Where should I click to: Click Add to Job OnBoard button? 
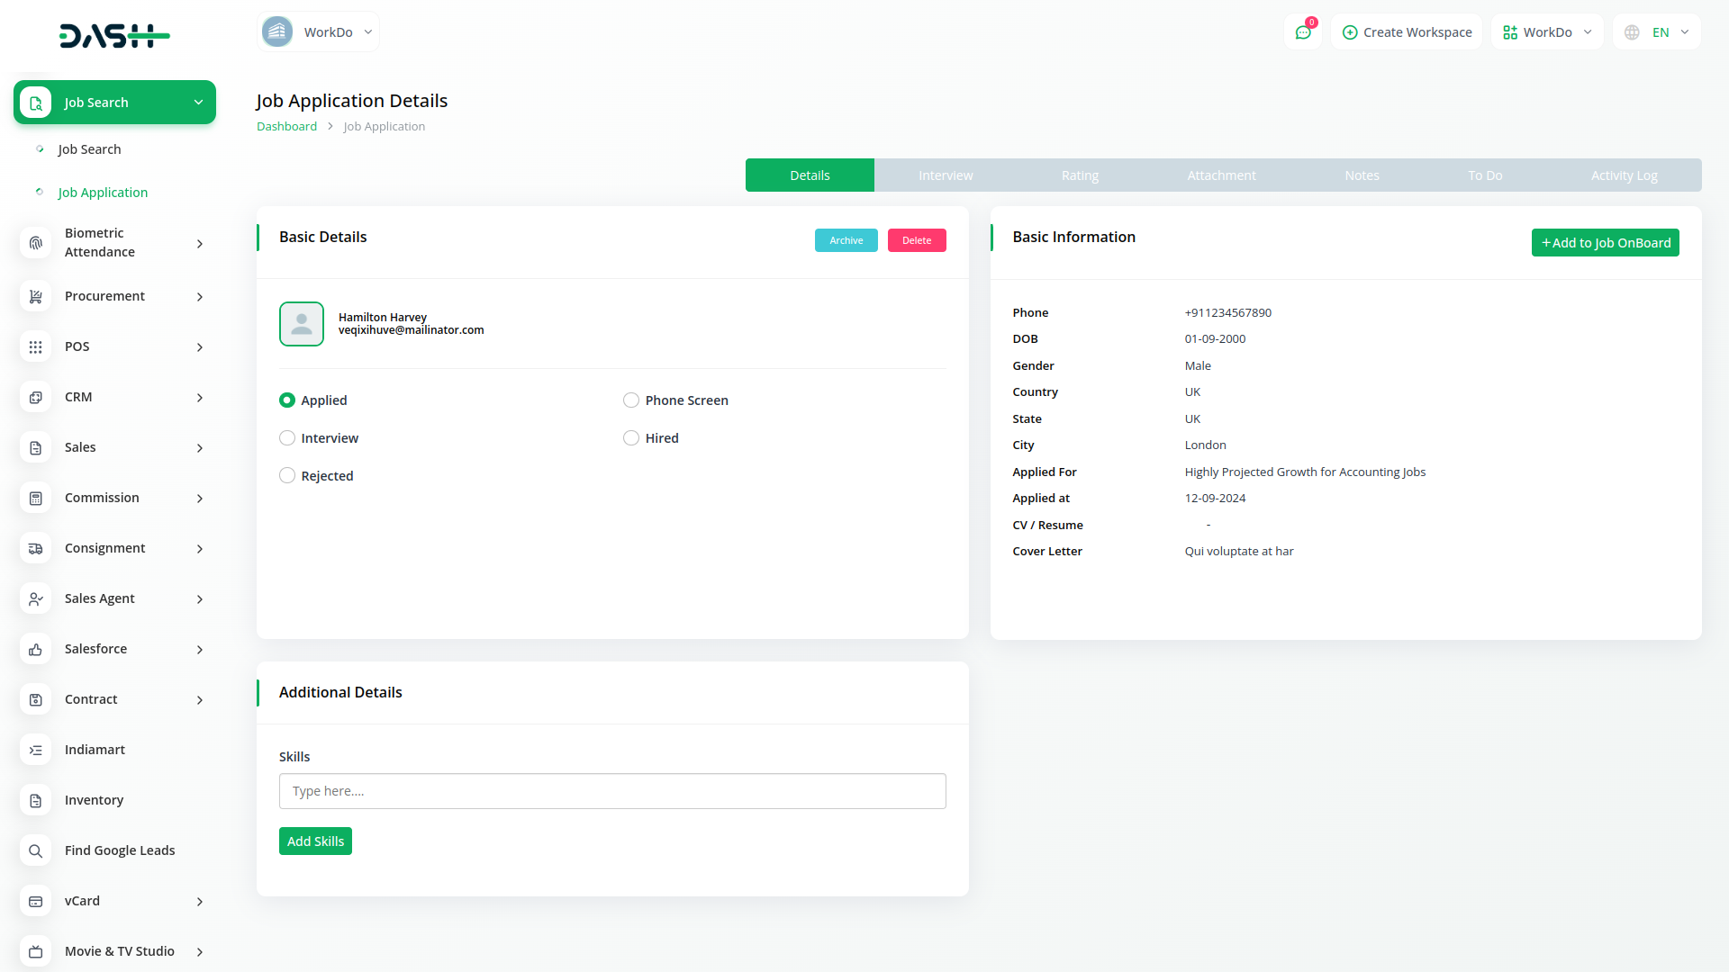tap(1605, 243)
